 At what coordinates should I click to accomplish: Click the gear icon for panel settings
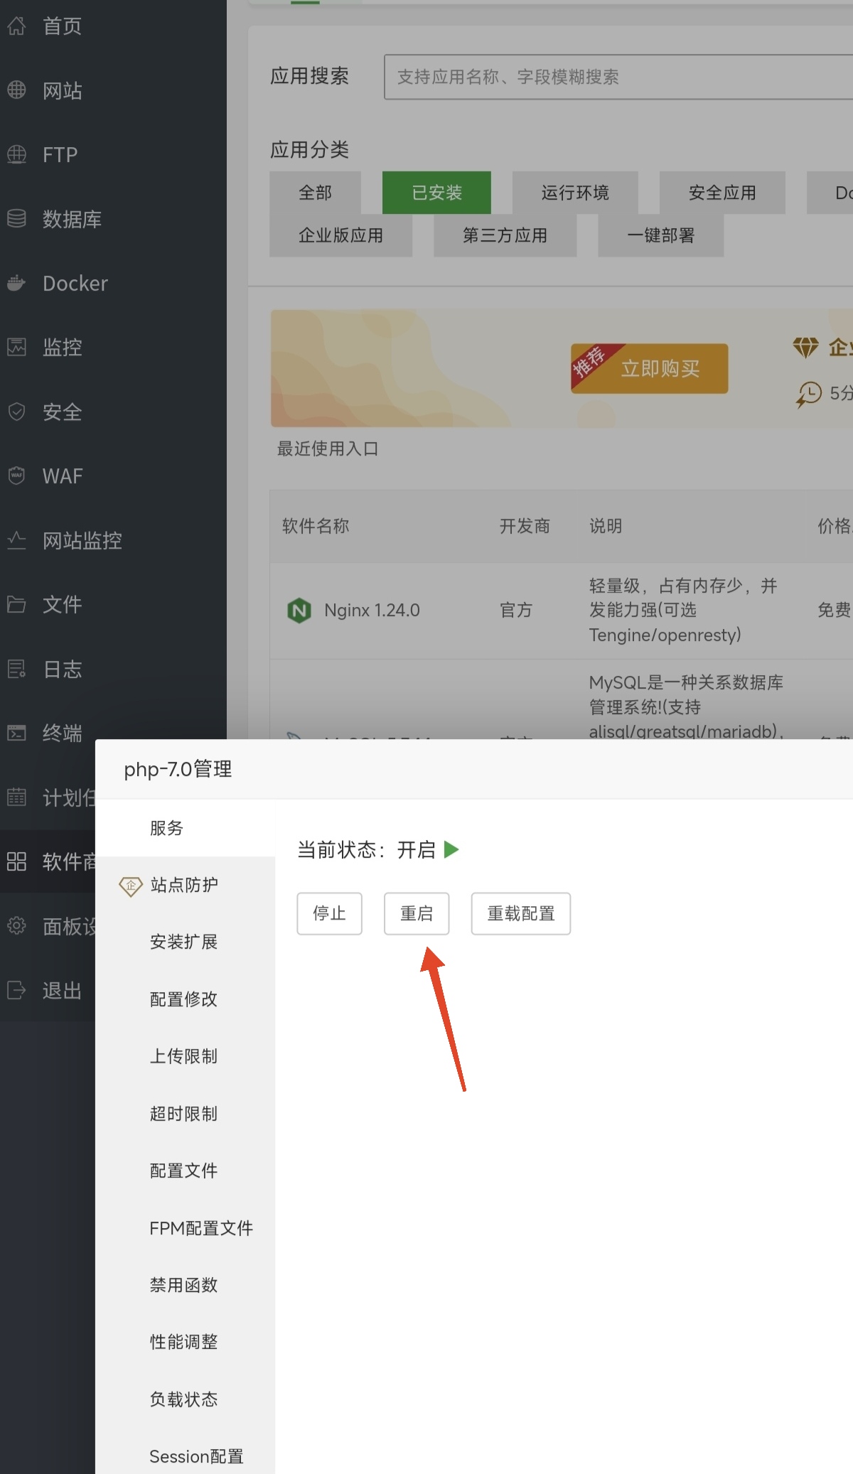[16, 925]
